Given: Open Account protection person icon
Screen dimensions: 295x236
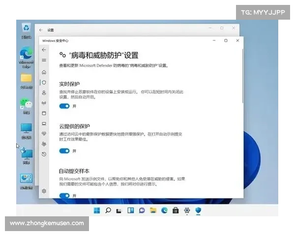Looking at the screenshot, I should coord(44,92).
